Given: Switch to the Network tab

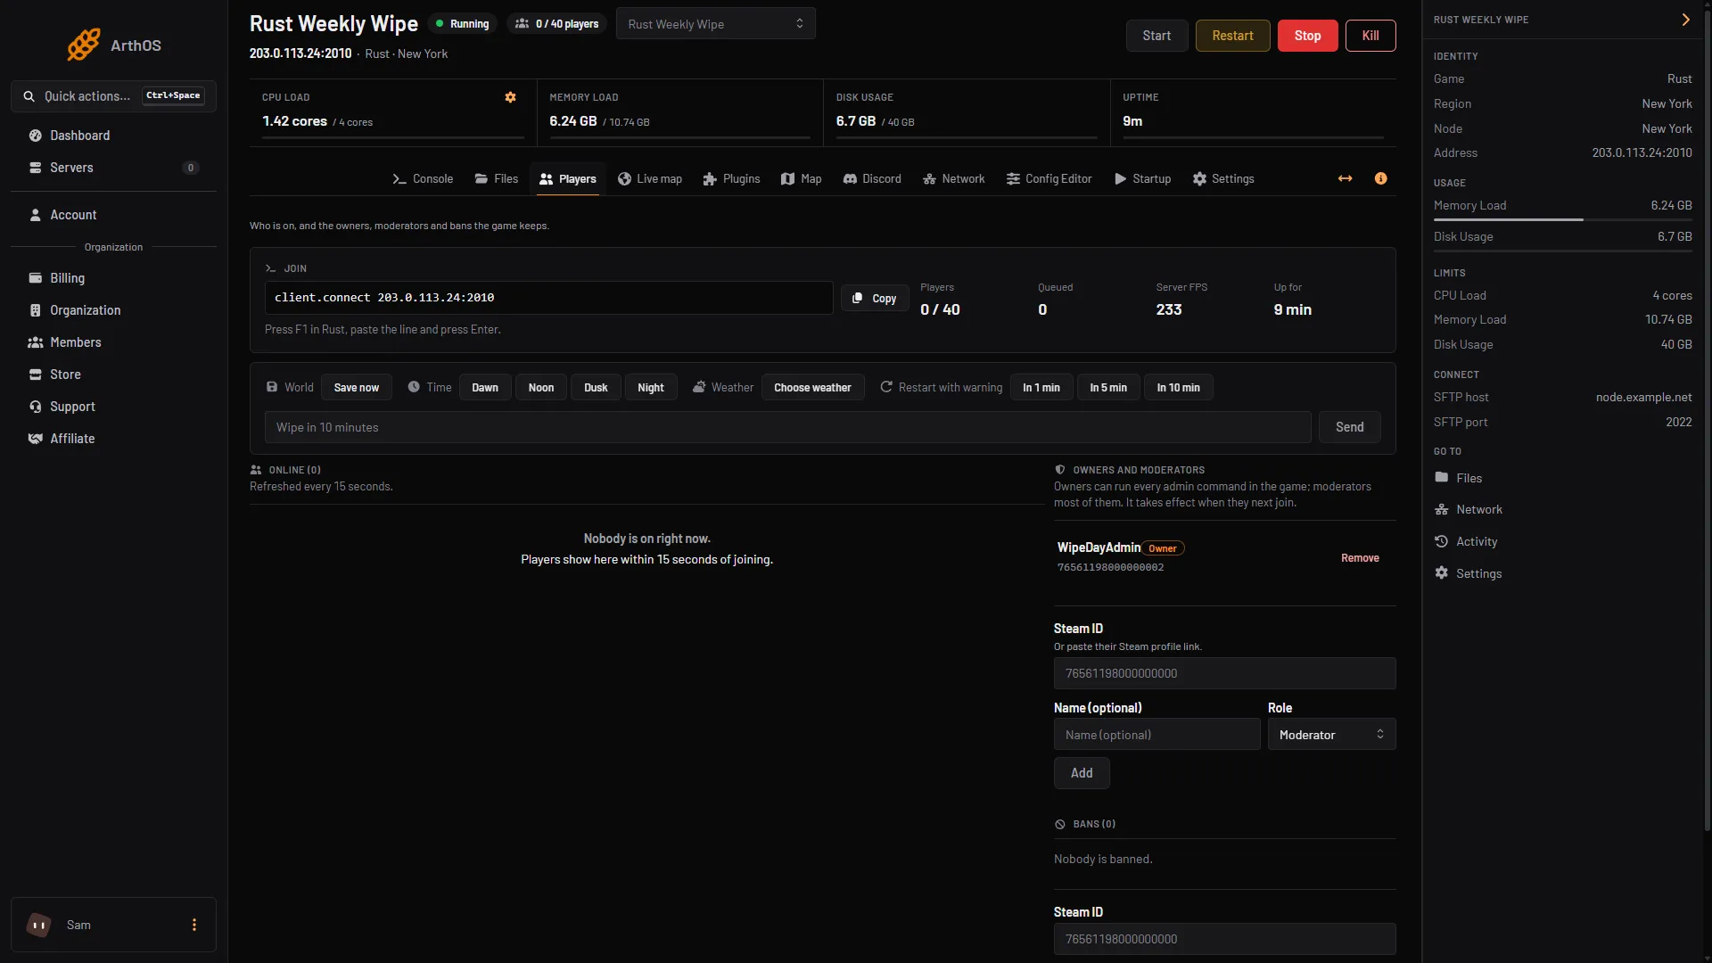Looking at the screenshot, I should coord(953,179).
